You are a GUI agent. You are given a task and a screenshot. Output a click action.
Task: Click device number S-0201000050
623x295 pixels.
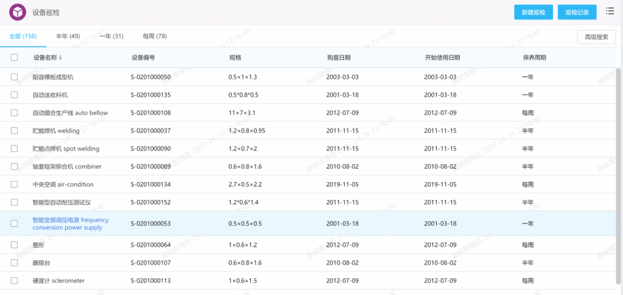(151, 77)
